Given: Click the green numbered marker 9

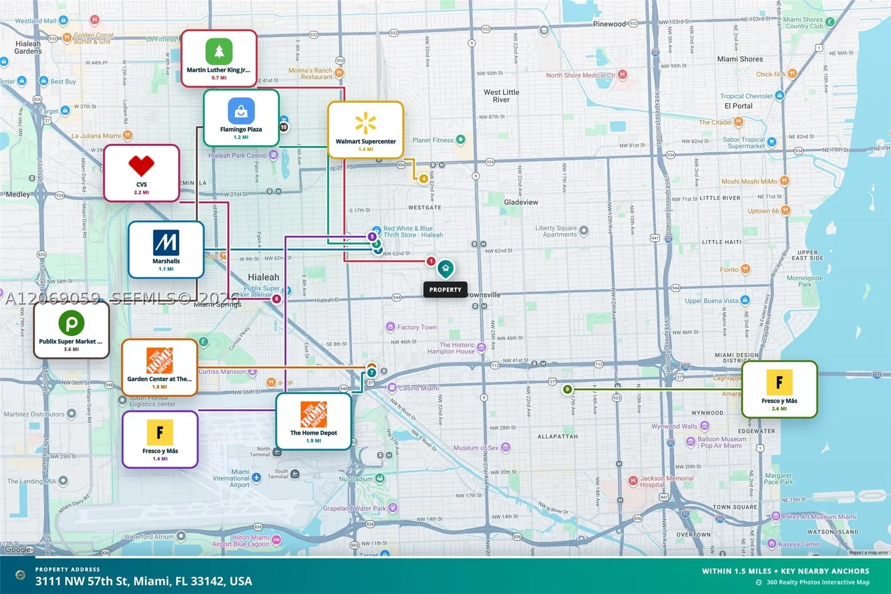Looking at the screenshot, I should 567,389.
